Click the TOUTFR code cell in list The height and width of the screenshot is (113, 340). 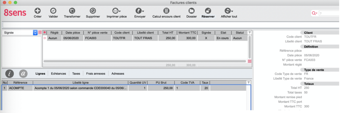pyautogui.click(x=122, y=38)
